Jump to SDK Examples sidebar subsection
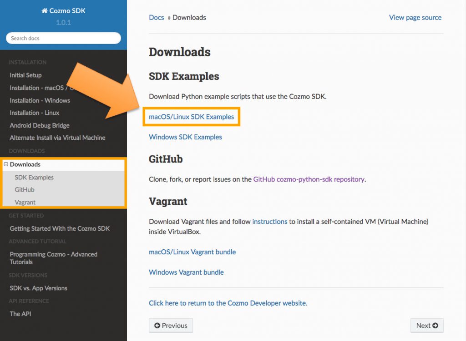 tap(34, 177)
